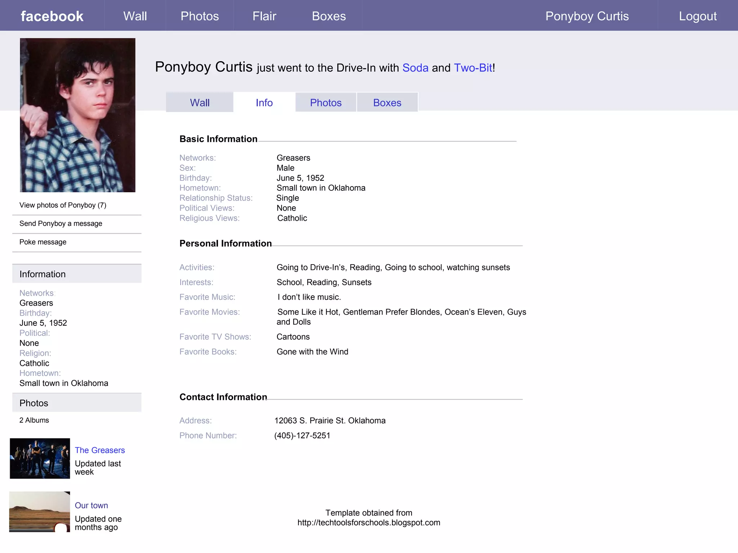Open the Our town album link
Viewport: 738px width, 553px height.
tap(91, 505)
